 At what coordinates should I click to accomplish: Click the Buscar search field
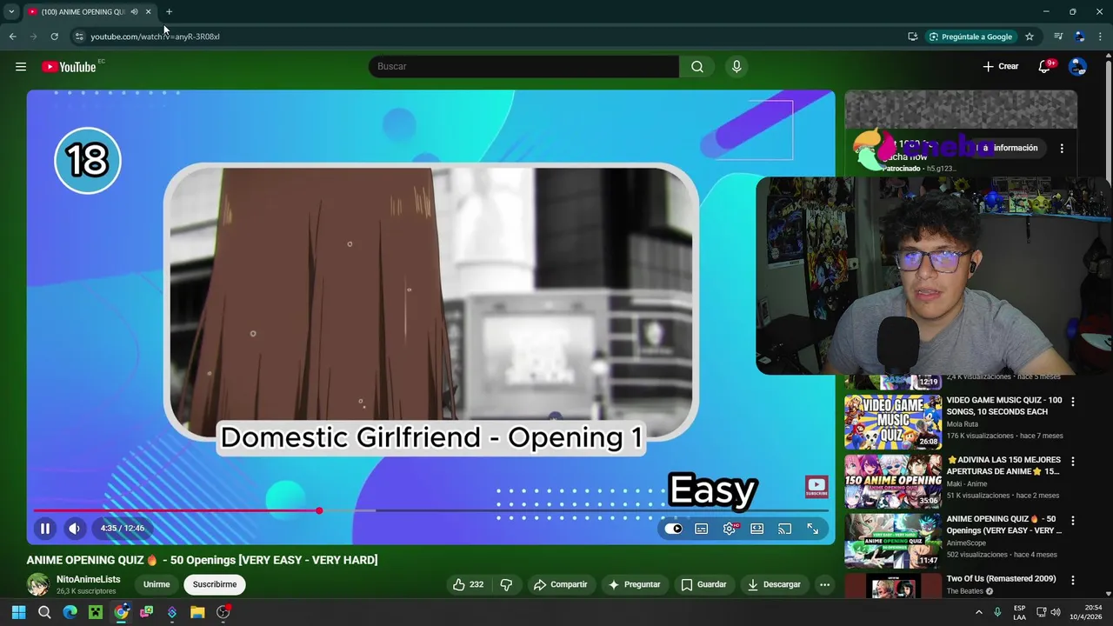(523, 67)
